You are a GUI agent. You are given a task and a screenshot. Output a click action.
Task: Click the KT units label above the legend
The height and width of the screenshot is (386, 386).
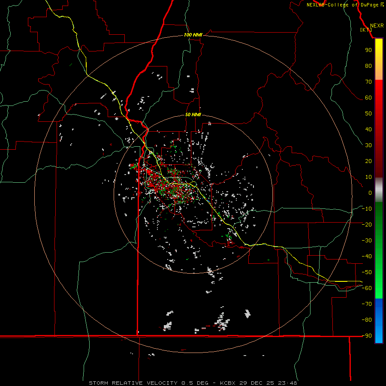[x=366, y=30]
